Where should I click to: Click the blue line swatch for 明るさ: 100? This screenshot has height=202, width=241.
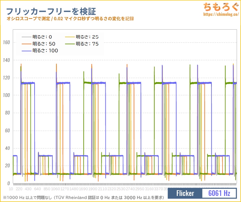pos(27,51)
